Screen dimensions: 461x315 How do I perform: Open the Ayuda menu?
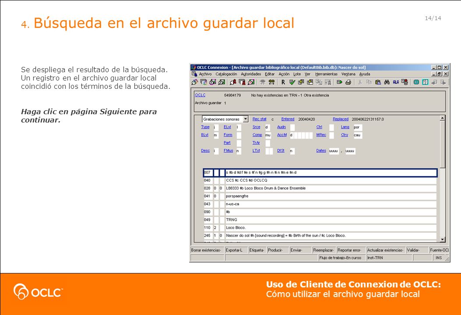[x=365, y=74]
